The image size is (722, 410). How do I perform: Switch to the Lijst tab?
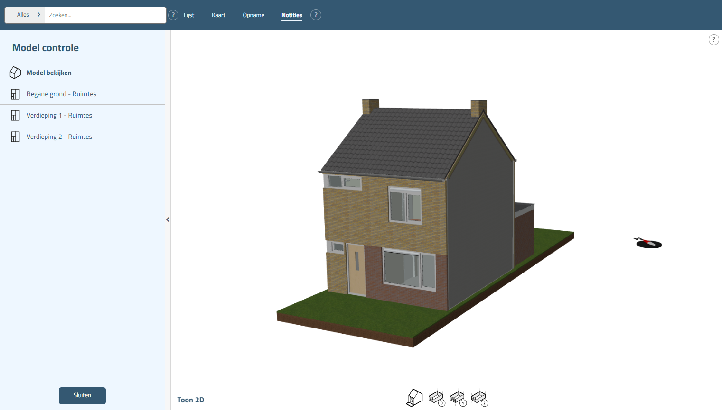[x=189, y=15]
